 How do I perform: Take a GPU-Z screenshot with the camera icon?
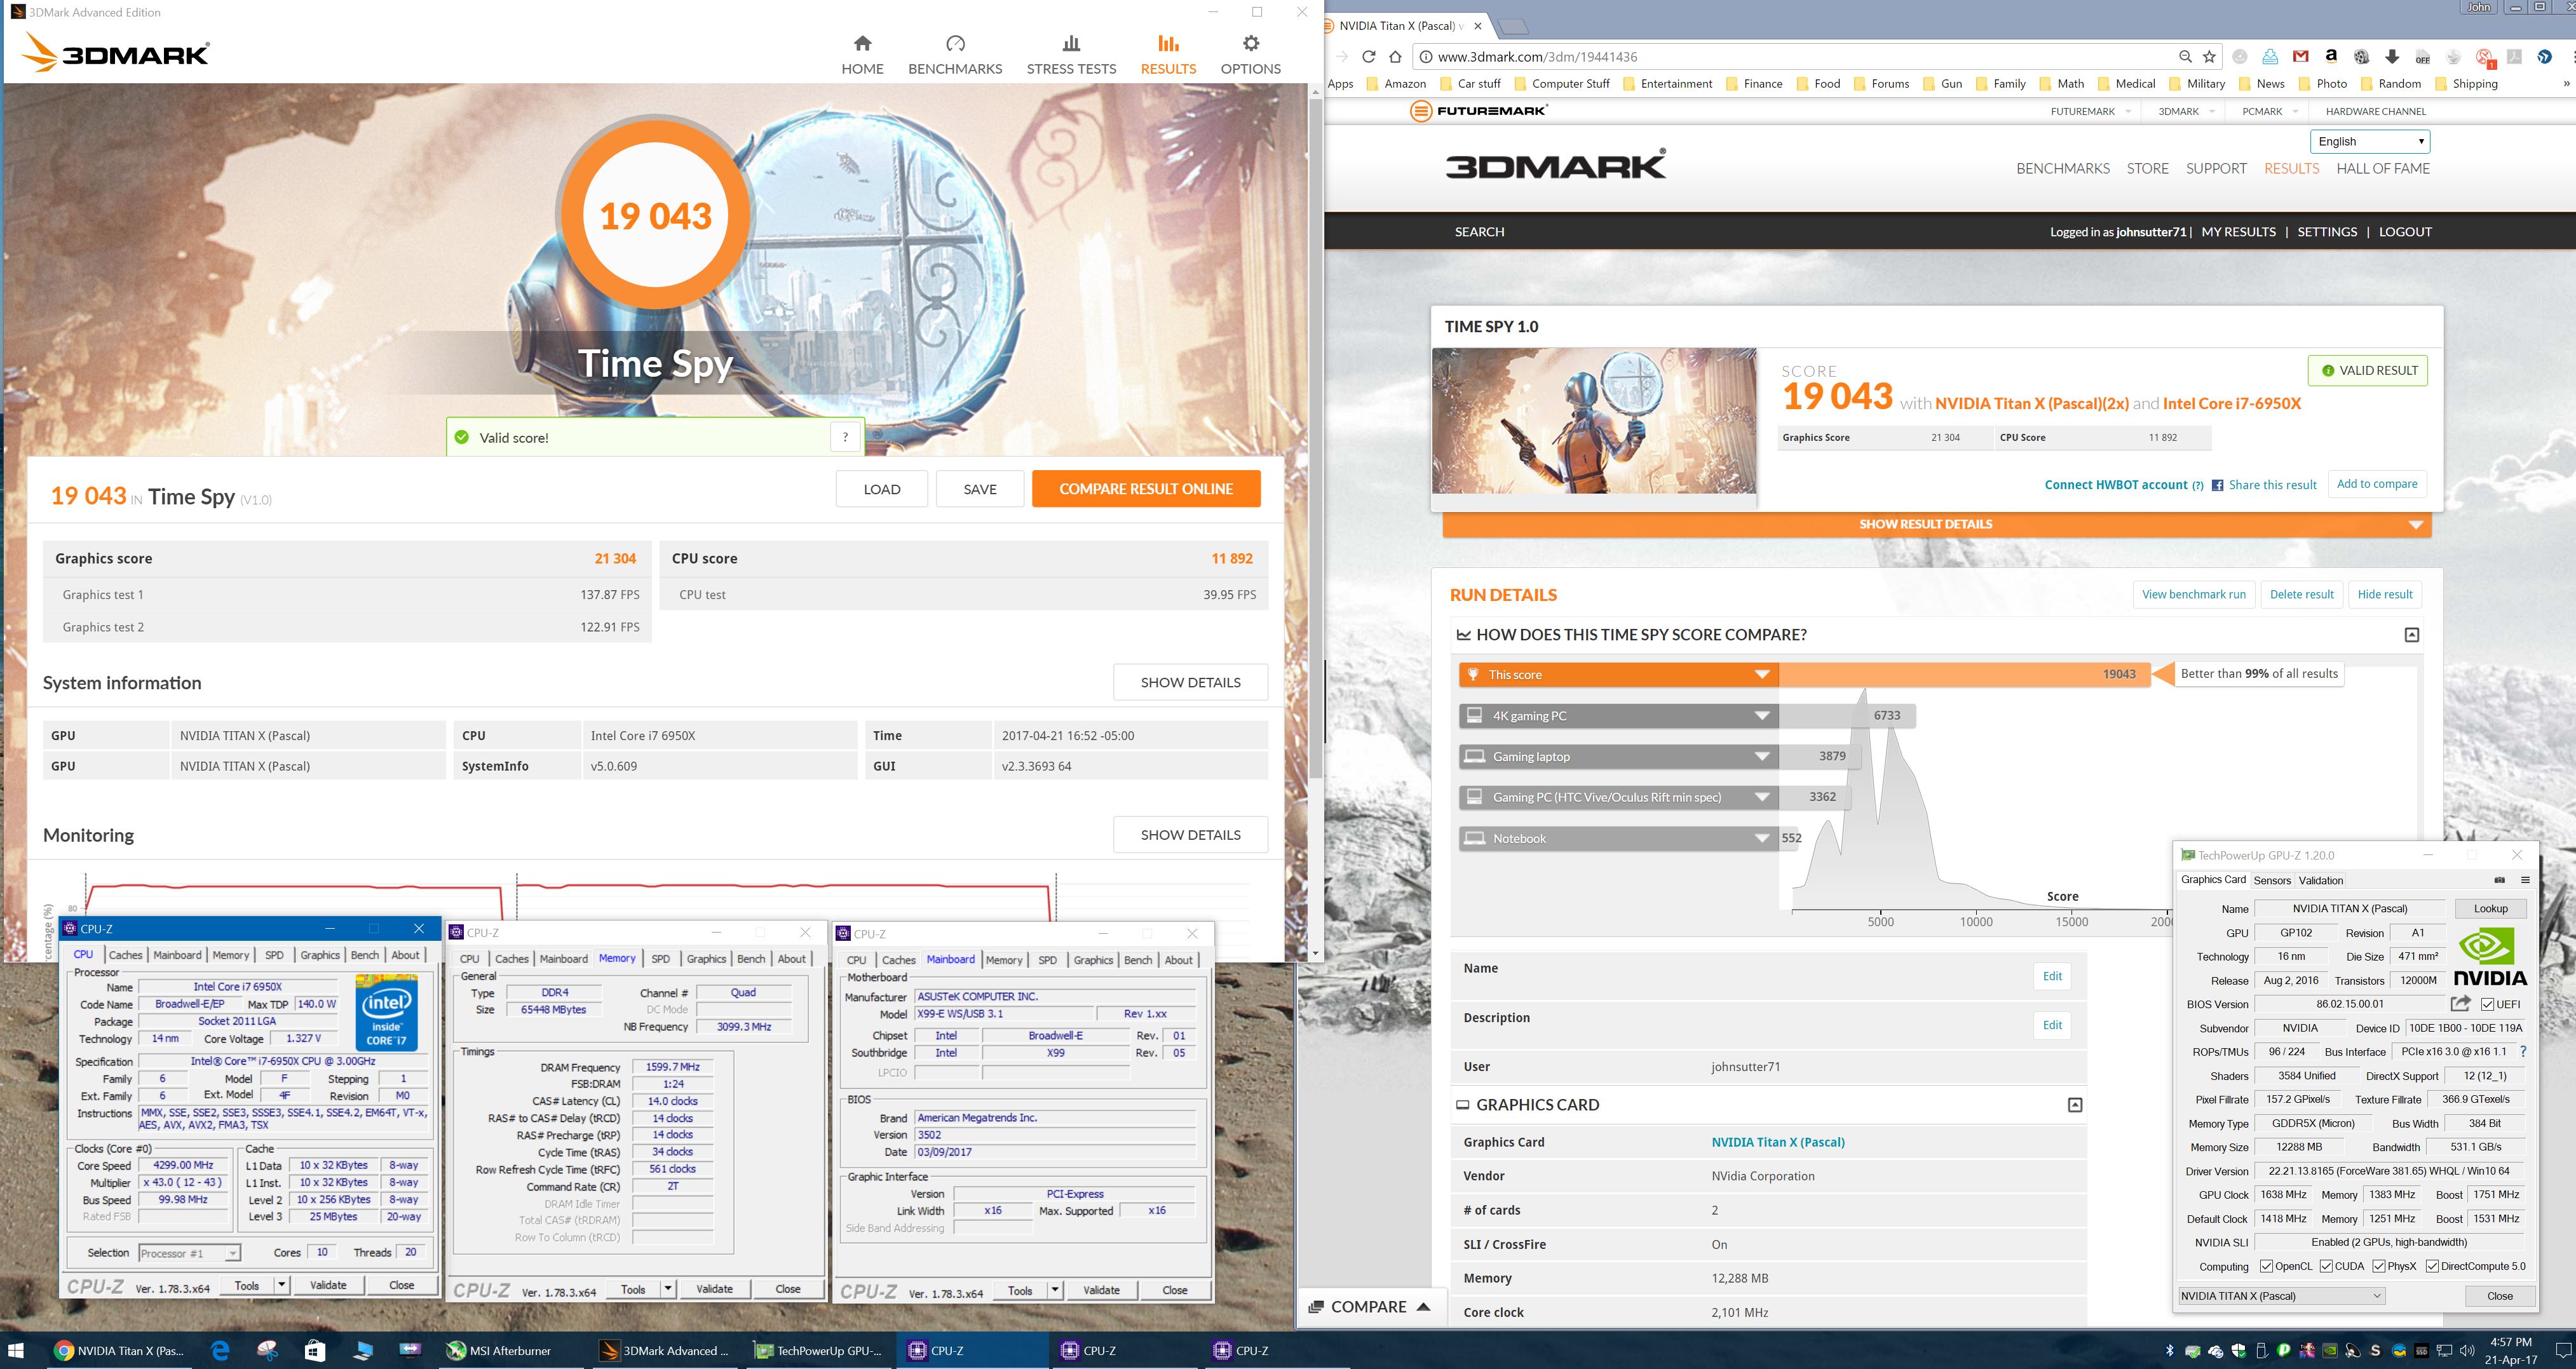2499,880
